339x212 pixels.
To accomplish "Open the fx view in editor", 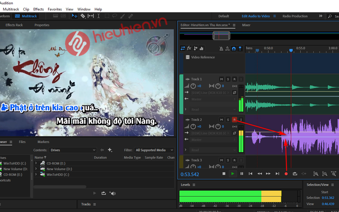I will pos(189,48).
